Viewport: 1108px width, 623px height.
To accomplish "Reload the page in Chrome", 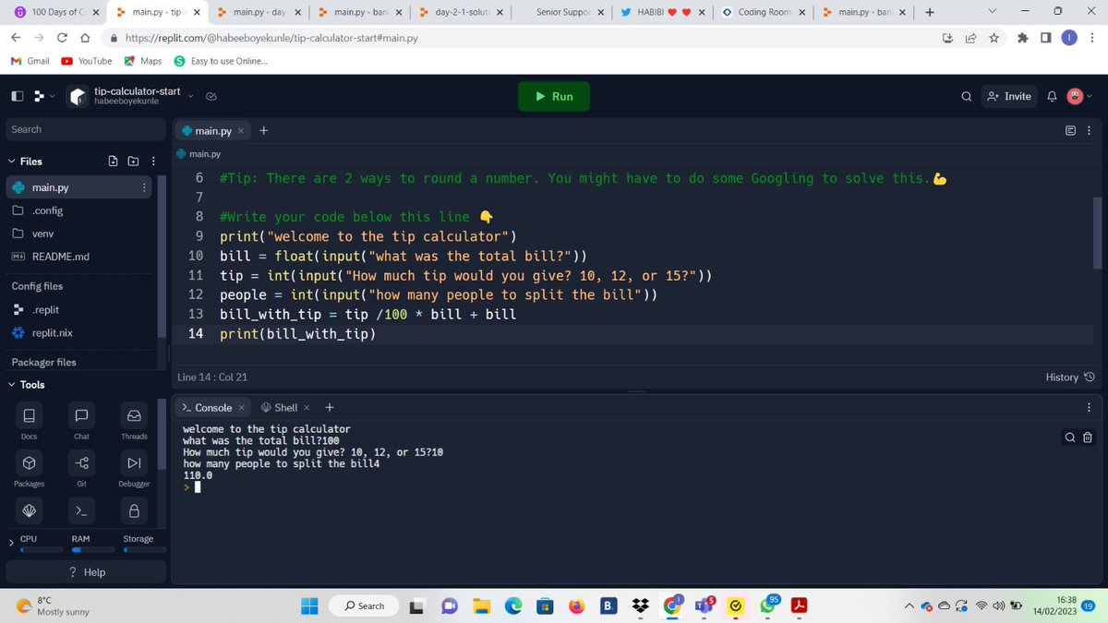I will 61,39.
